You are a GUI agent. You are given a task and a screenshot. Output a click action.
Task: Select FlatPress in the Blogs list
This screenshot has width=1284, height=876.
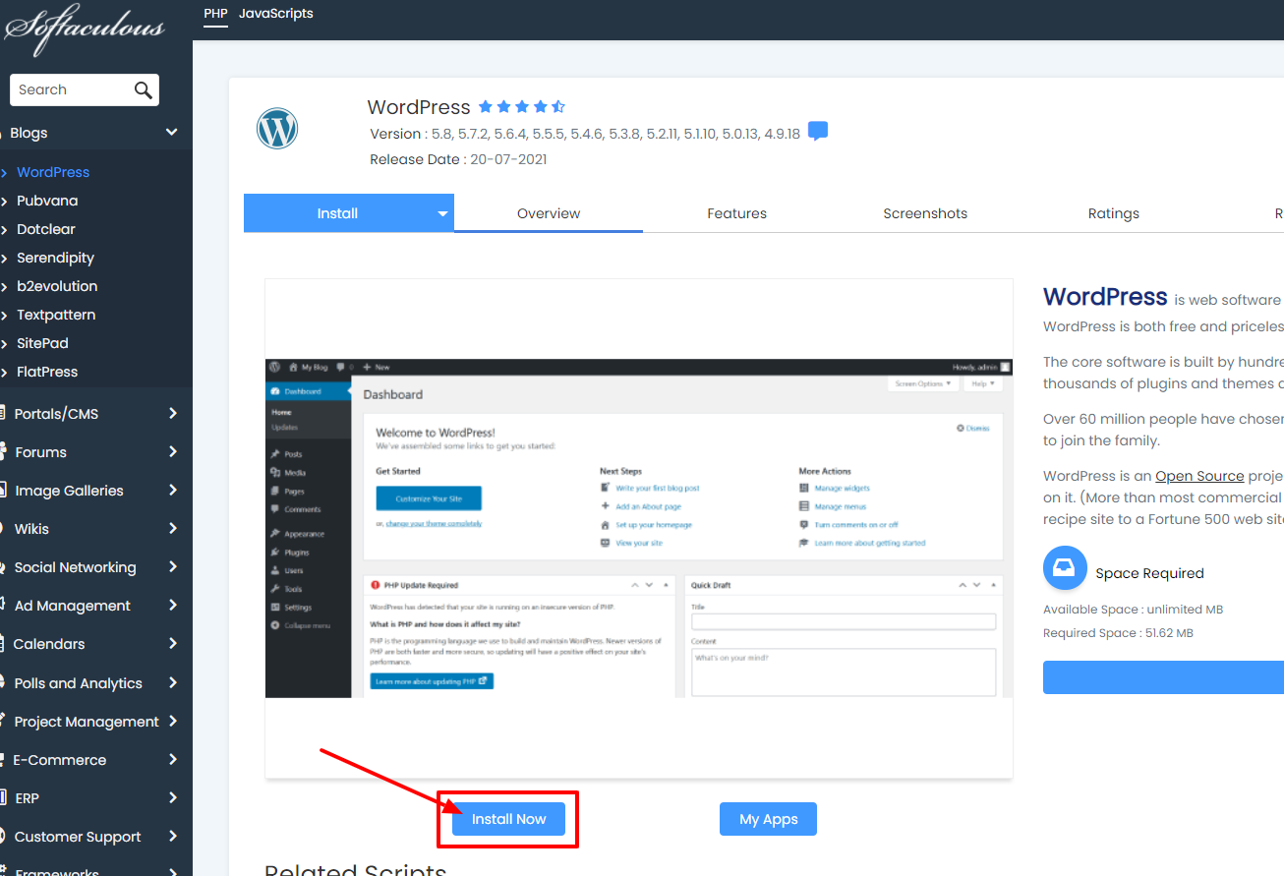point(47,372)
